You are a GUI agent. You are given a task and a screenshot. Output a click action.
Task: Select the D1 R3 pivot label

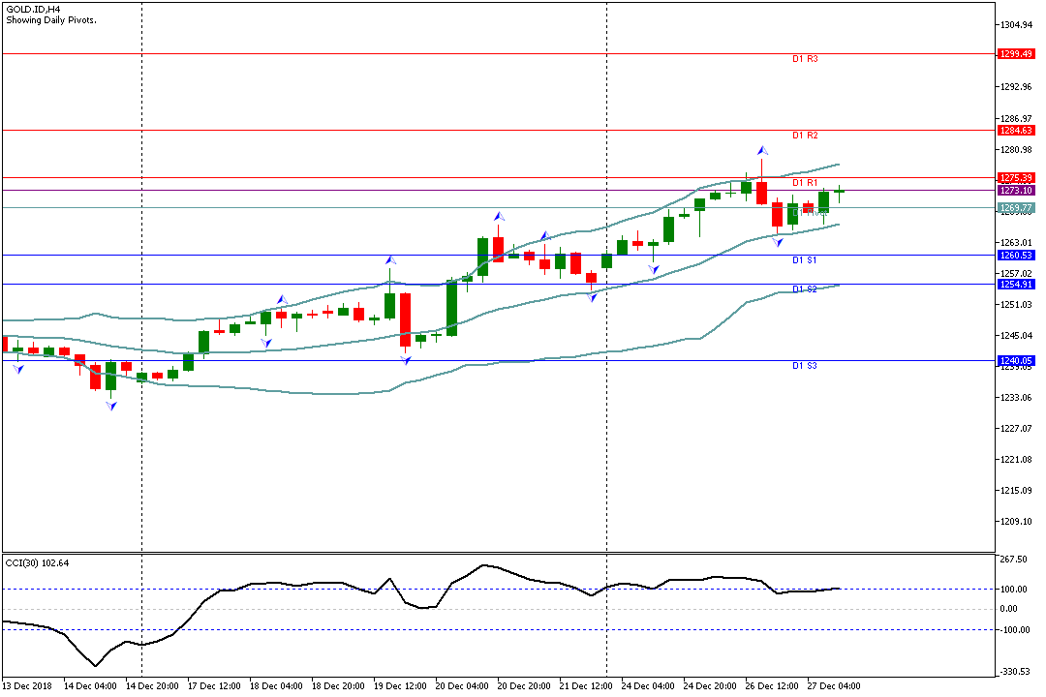805,59
